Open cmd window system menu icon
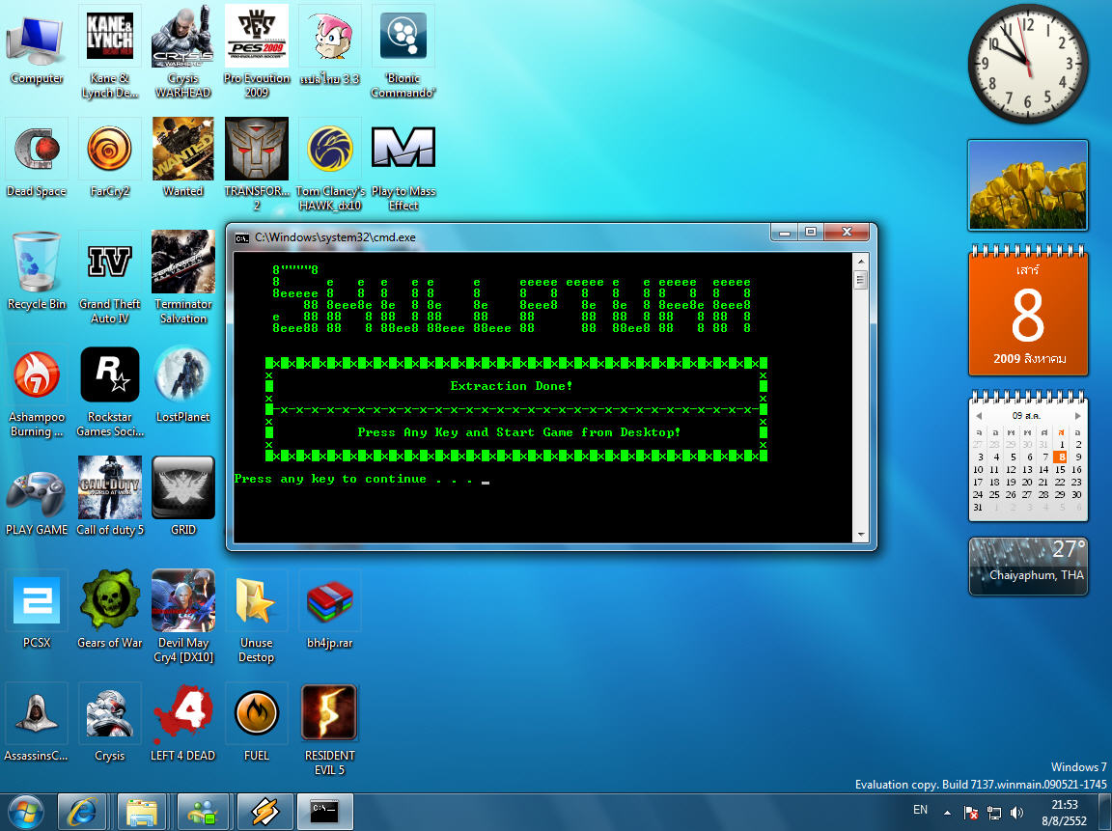The height and width of the screenshot is (831, 1112). click(x=242, y=237)
